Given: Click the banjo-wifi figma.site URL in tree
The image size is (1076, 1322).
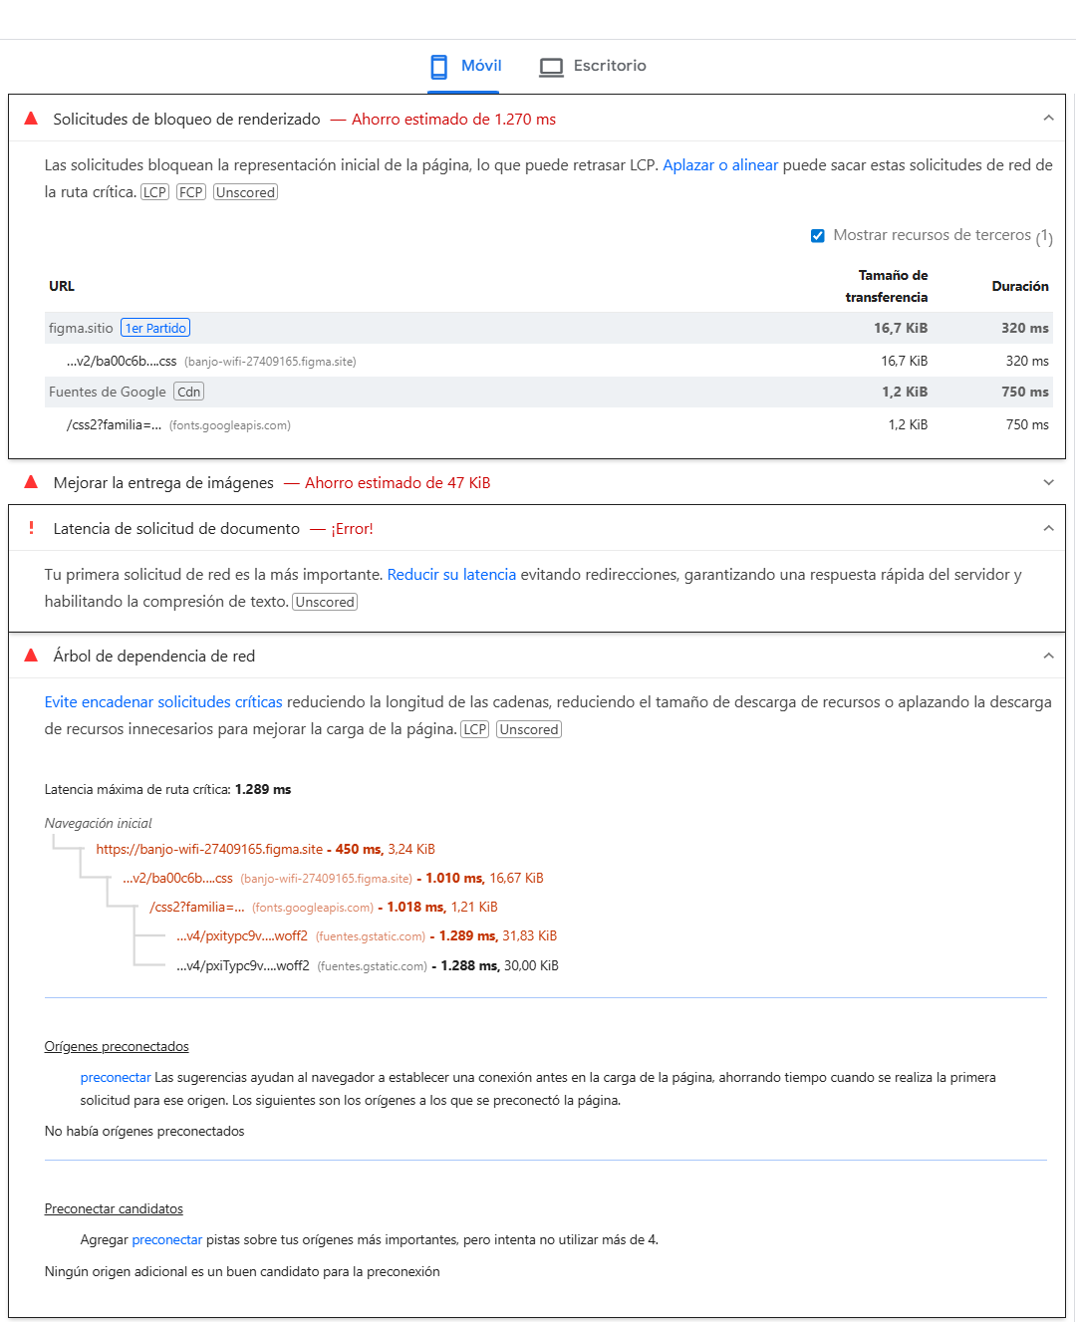Looking at the screenshot, I should [x=209, y=850].
